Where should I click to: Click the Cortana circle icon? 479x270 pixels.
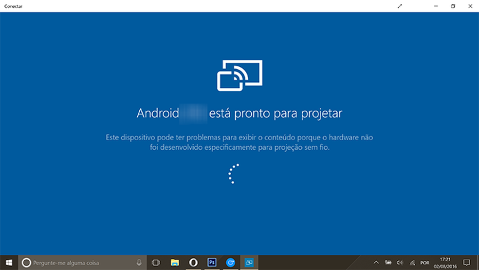click(26, 263)
